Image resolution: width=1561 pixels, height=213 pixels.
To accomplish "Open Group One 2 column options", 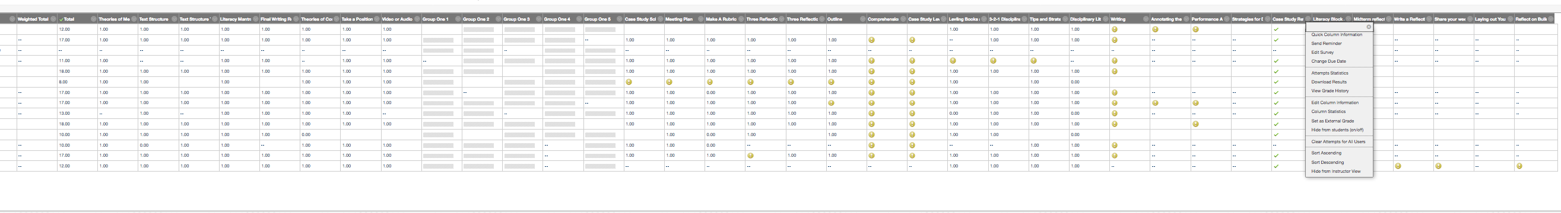I will pyautogui.click(x=498, y=20).
